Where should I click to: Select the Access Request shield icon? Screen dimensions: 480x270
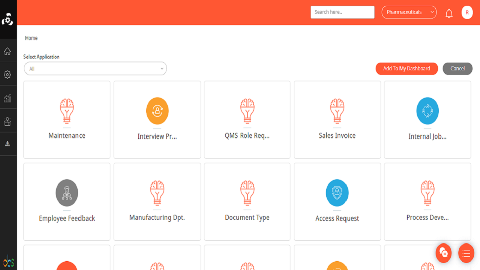337,193
